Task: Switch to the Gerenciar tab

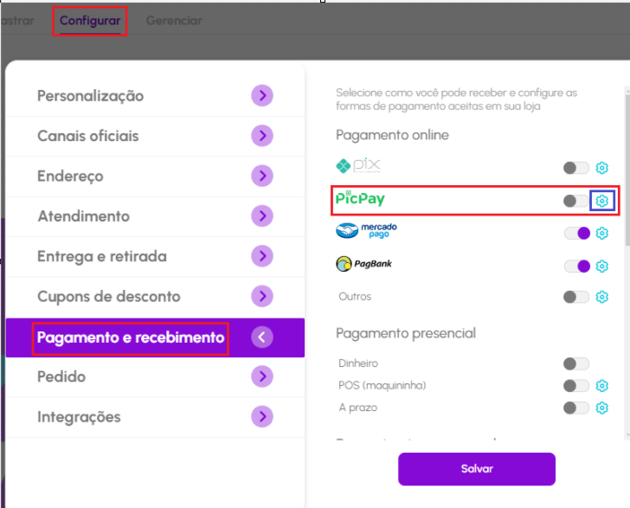Action: [x=174, y=21]
